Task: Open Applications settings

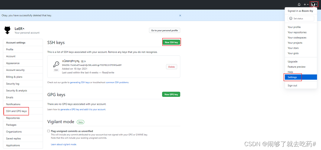Action: coord(23,145)
